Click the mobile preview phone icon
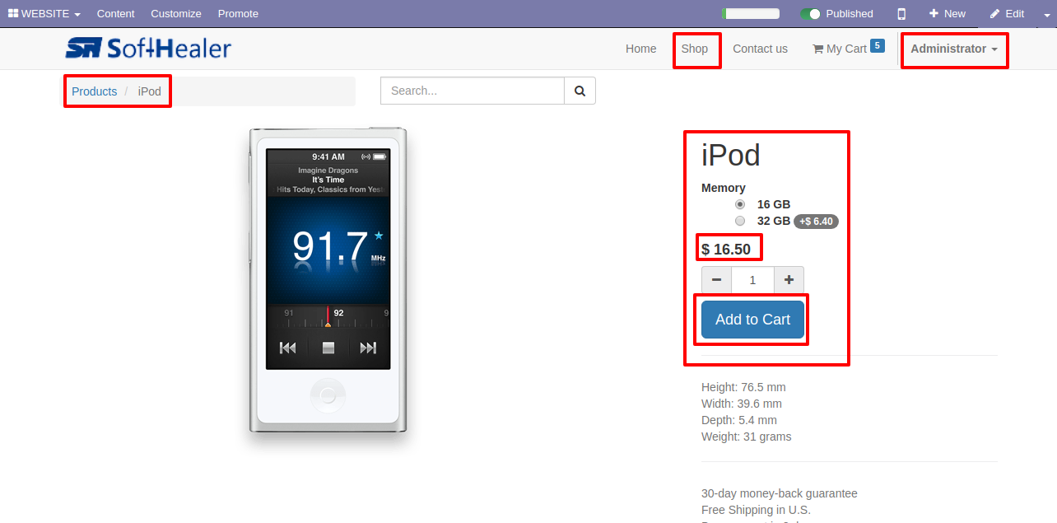 [x=901, y=13]
